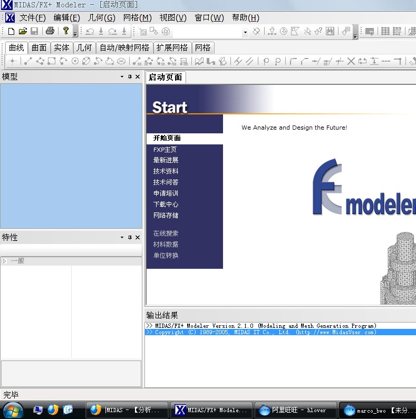Switch to marco_bwo taskbar window
The width and height of the screenshot is (416, 419).
[x=378, y=410]
